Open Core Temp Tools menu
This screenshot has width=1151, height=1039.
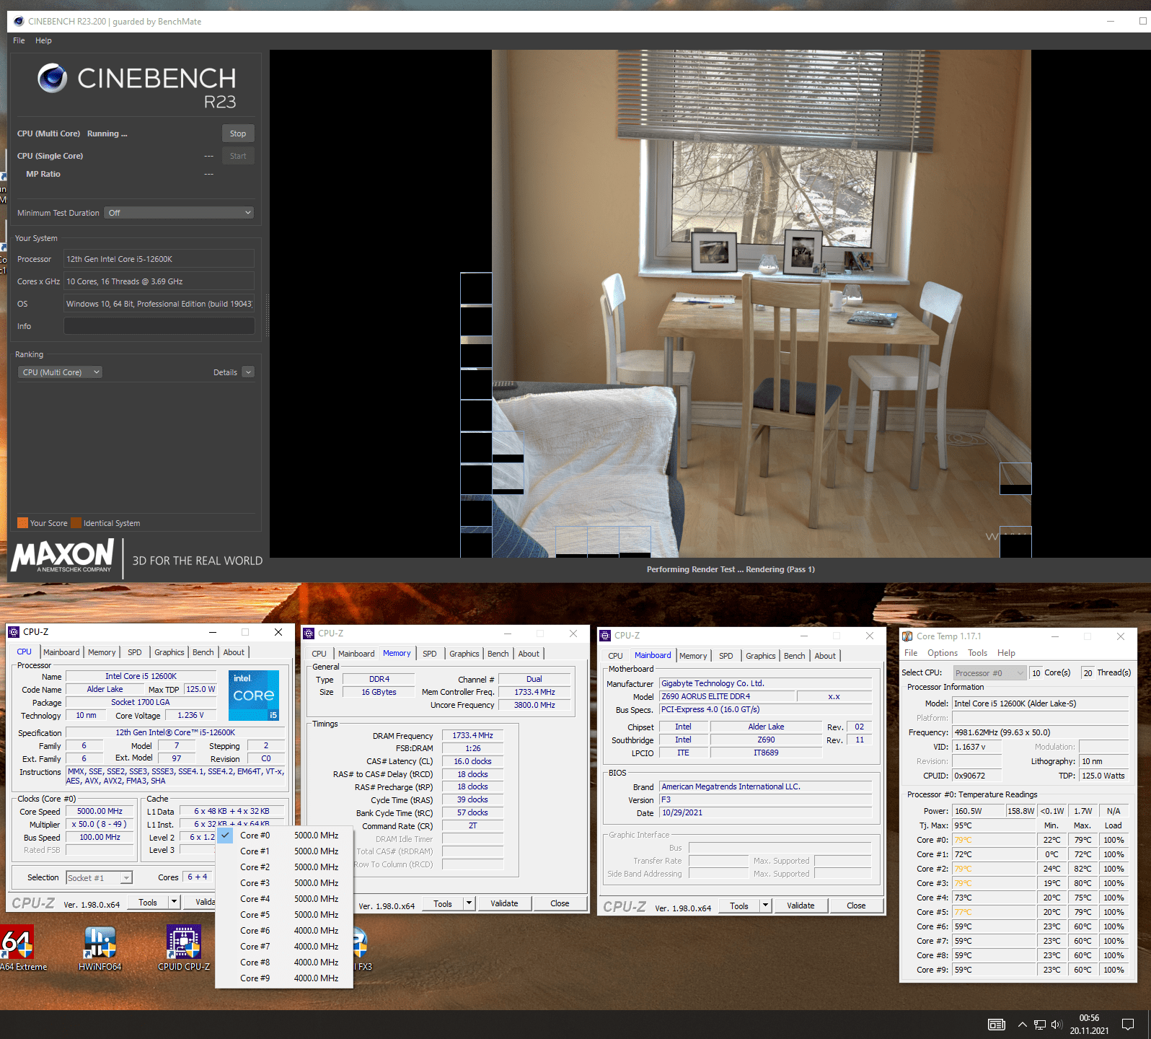click(x=977, y=653)
